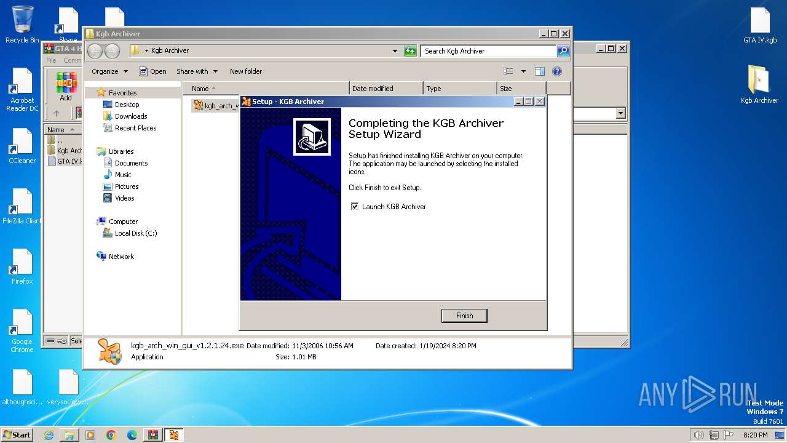This screenshot has height=443, width=787.
Task: Open the Organize menu in Explorer
Action: point(109,71)
